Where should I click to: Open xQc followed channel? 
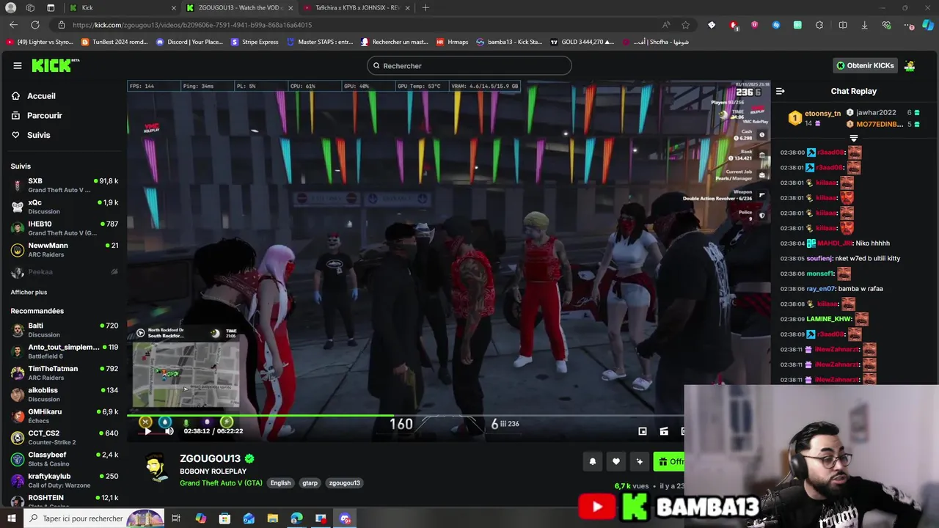click(64, 207)
